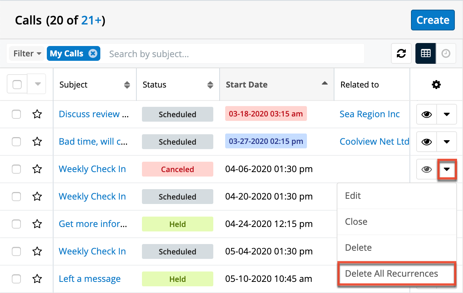The height and width of the screenshot is (293, 463).
Task: Preview the Sea Region Inc call
Action: pyautogui.click(x=426, y=114)
